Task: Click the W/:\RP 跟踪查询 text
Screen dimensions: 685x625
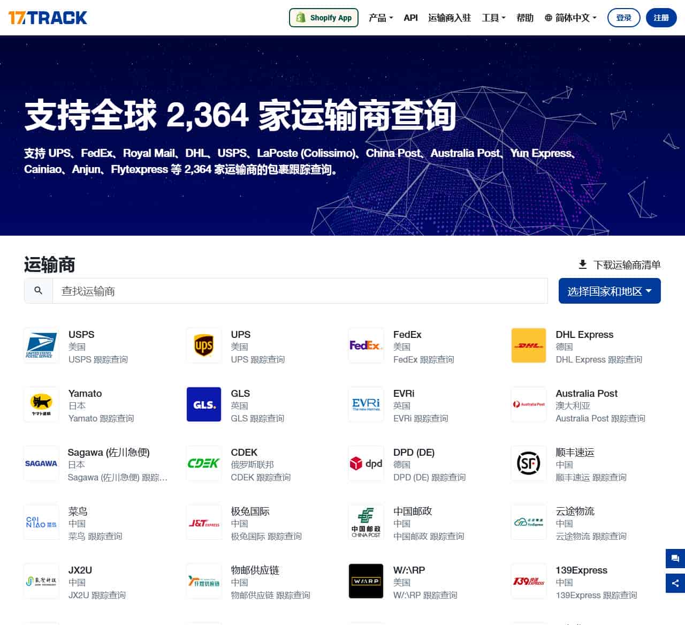Action: [425, 595]
